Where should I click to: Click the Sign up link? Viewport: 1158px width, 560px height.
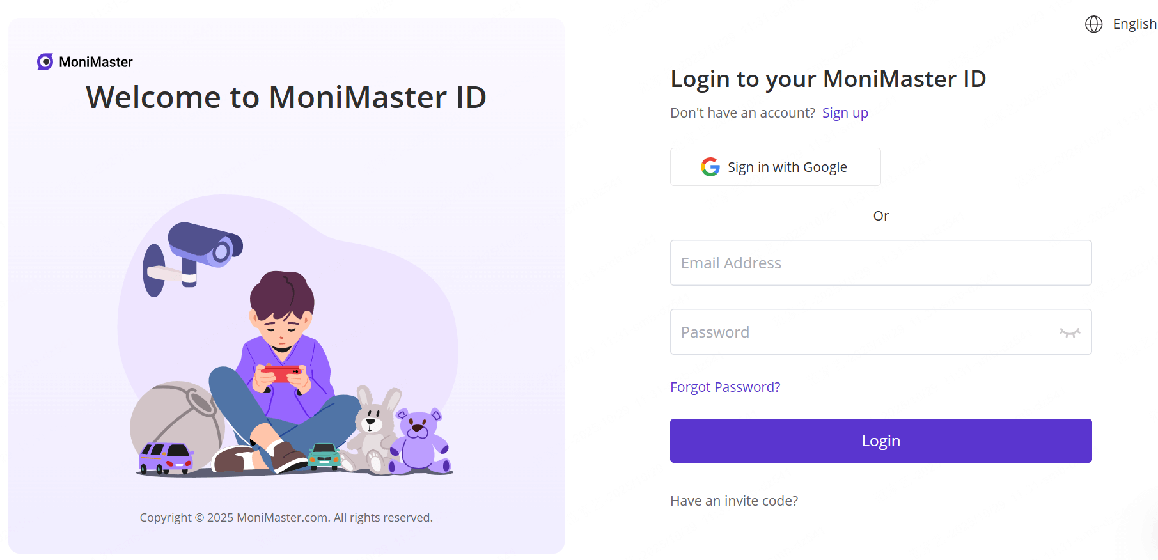[x=845, y=113]
